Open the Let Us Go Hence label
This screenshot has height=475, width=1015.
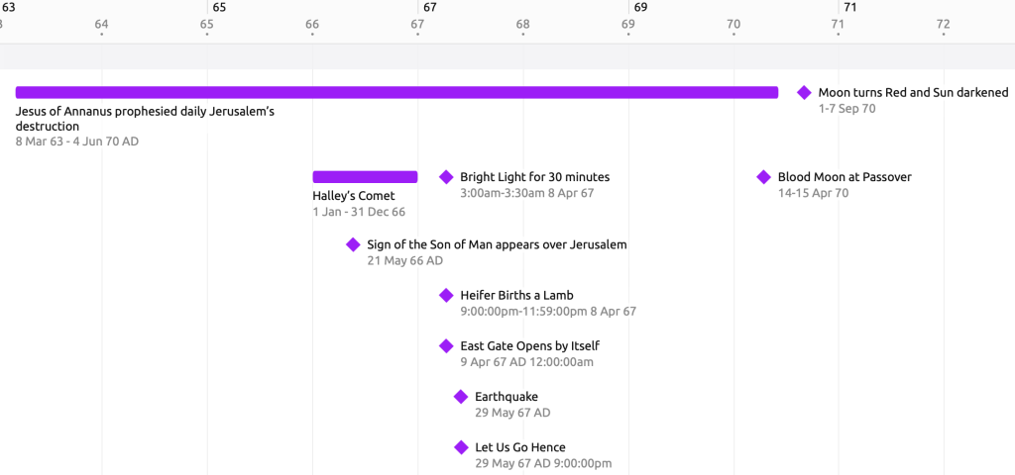coord(520,447)
